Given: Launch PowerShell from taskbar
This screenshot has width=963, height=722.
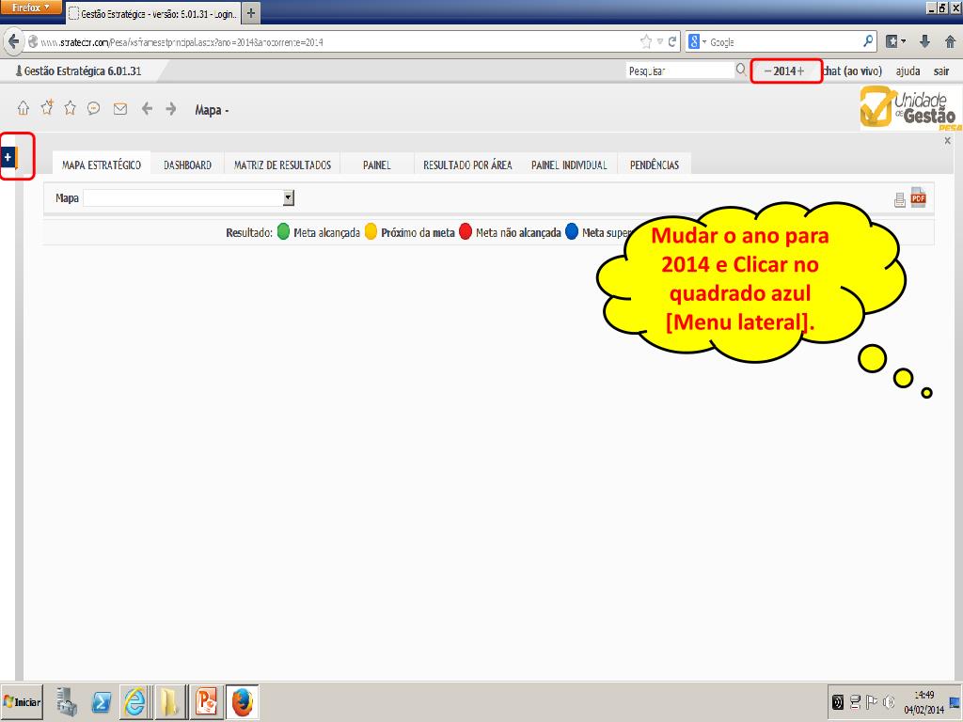Looking at the screenshot, I should (102, 701).
